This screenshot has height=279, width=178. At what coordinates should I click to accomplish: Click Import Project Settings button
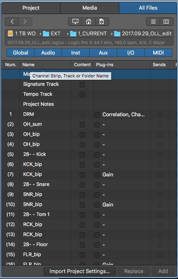point(80,271)
